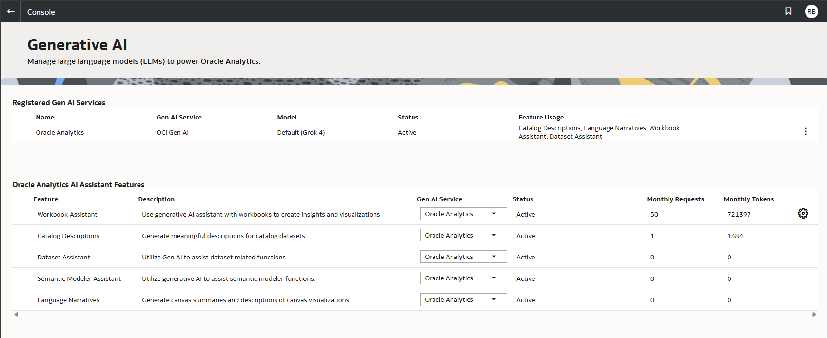The width and height of the screenshot is (827, 338).
Task: Click the Console title in top bar
Action: coord(41,12)
